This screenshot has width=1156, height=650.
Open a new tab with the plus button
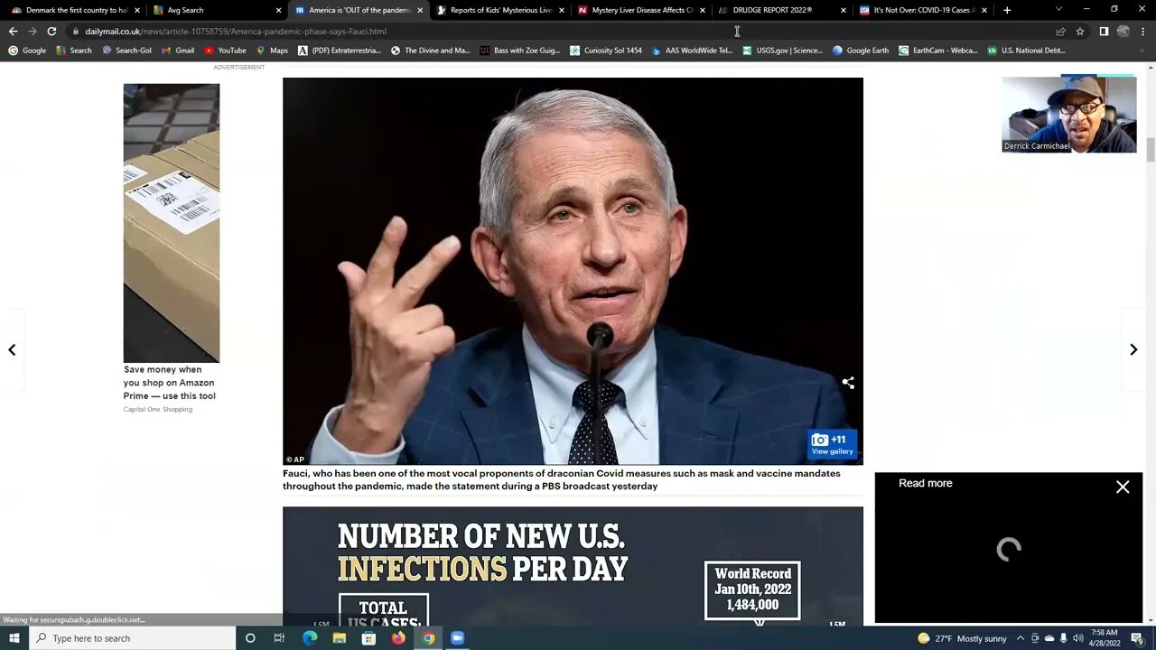(1007, 10)
